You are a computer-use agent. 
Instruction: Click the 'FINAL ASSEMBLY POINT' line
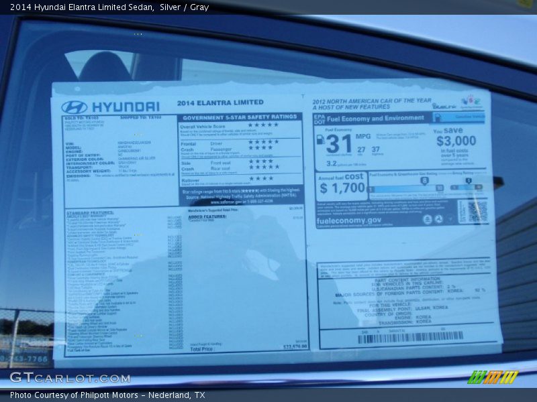click(402, 309)
